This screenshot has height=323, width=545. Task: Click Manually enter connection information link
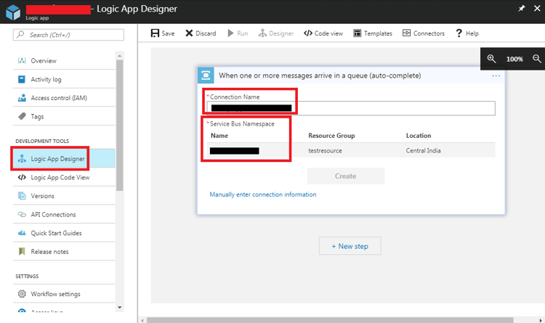tap(262, 195)
